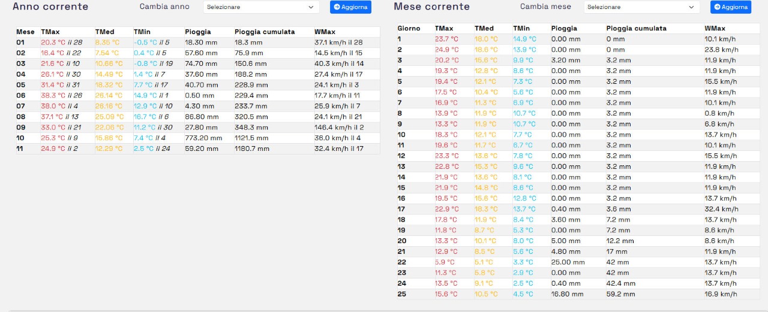Click the 773.20 mm rainfall cell
This screenshot has height=312, width=768.
pyautogui.click(x=203, y=138)
